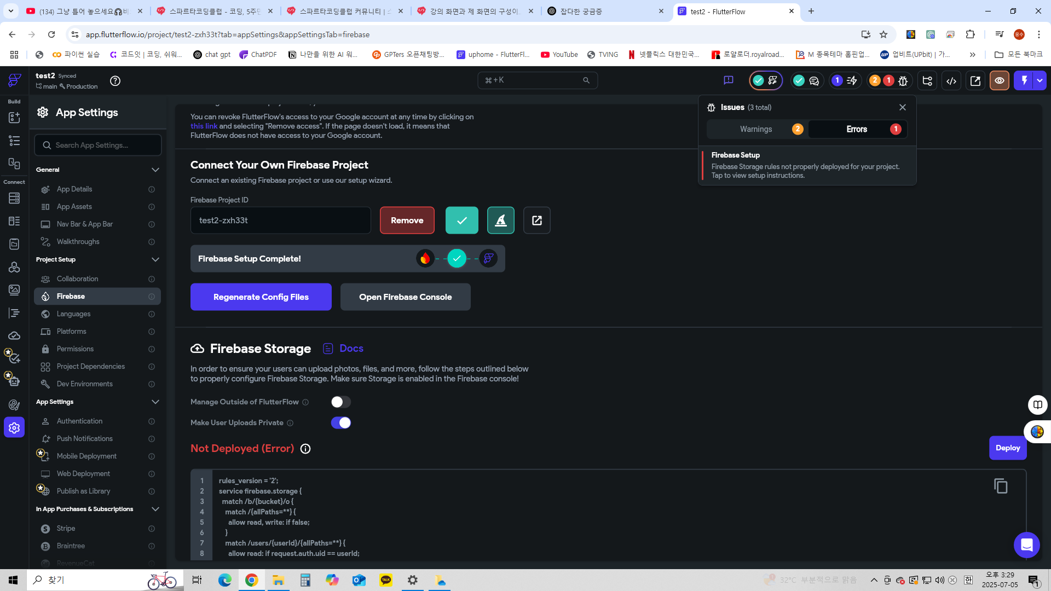
Task: Click the open-in-new-window share icon in toolbar
Action: pos(975,81)
